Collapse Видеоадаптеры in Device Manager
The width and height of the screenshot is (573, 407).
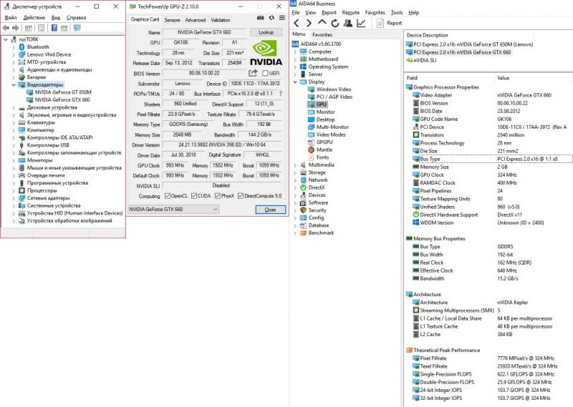pyautogui.click(x=14, y=84)
